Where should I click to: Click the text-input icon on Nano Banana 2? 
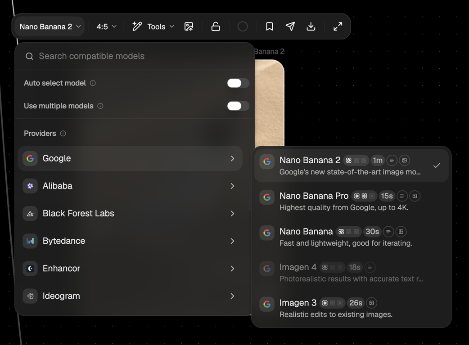392,161
